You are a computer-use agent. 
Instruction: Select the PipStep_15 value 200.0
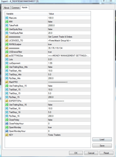pos(51,97)
